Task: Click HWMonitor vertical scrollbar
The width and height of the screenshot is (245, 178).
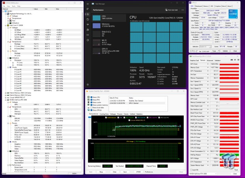Action: 83,85
